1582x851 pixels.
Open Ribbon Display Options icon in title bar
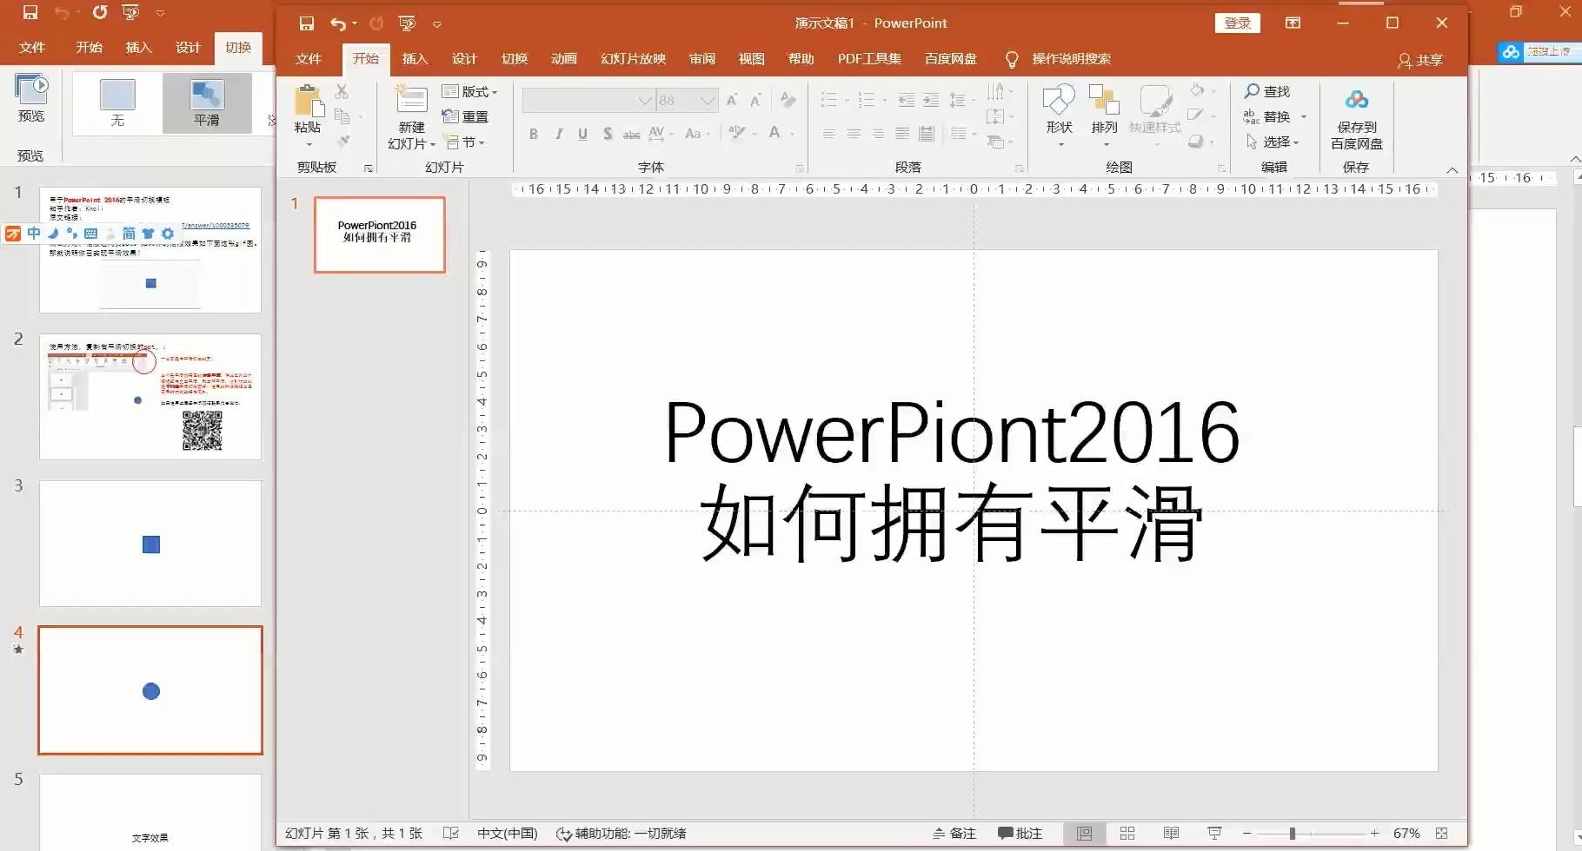click(x=1293, y=23)
